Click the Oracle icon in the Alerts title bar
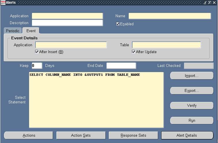Image resolution: width=218 pixels, height=143 pixels. tap(3, 3)
